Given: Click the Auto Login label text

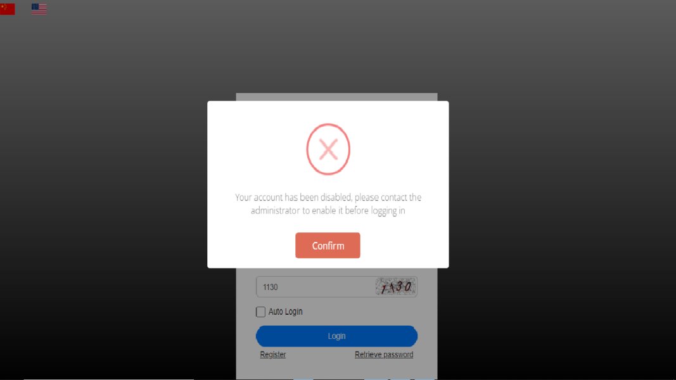Looking at the screenshot, I should click(285, 311).
